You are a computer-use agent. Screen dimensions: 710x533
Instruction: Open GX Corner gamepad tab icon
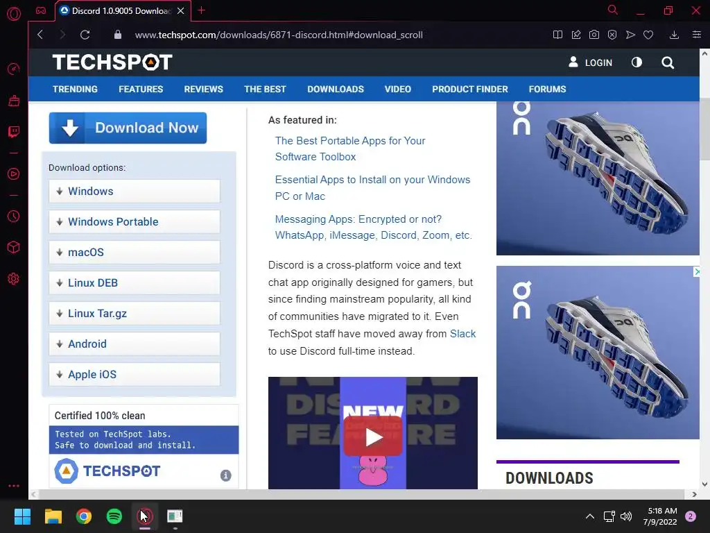coord(41,10)
